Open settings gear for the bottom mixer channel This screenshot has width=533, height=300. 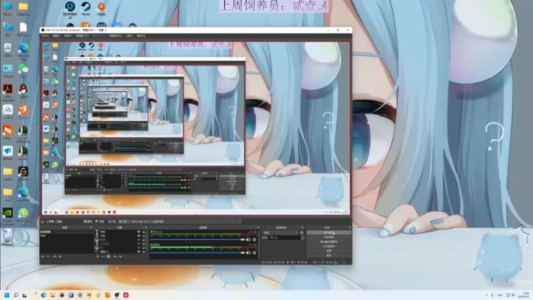(x=255, y=253)
